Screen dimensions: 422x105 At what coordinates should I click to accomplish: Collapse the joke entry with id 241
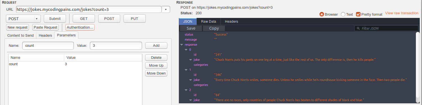[x=190, y=60]
